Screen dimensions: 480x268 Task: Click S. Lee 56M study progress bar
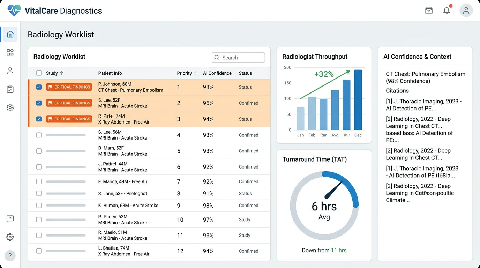click(x=66, y=135)
